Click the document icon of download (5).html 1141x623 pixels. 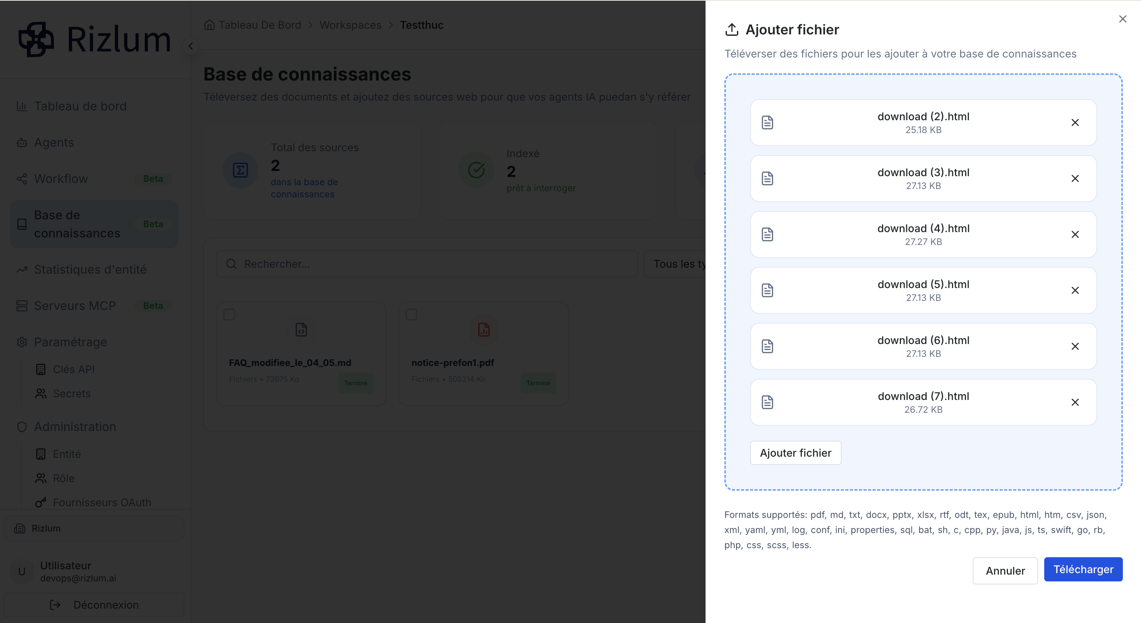(767, 290)
